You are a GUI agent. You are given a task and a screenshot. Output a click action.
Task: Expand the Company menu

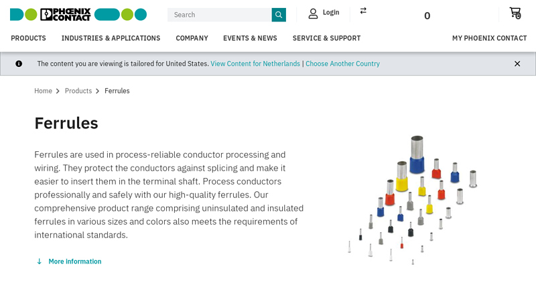click(192, 38)
